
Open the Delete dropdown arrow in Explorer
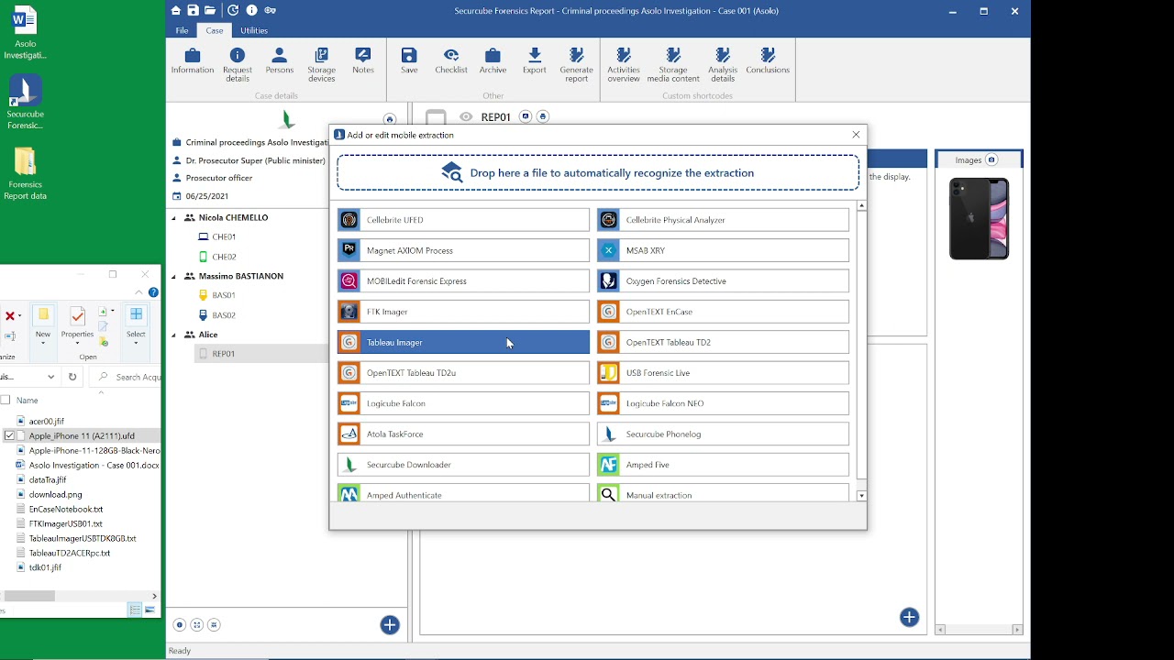[19, 316]
